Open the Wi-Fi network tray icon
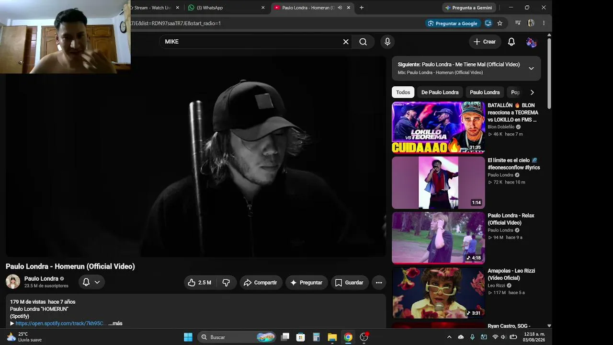Screen dimensions: 613x345 [495, 337]
